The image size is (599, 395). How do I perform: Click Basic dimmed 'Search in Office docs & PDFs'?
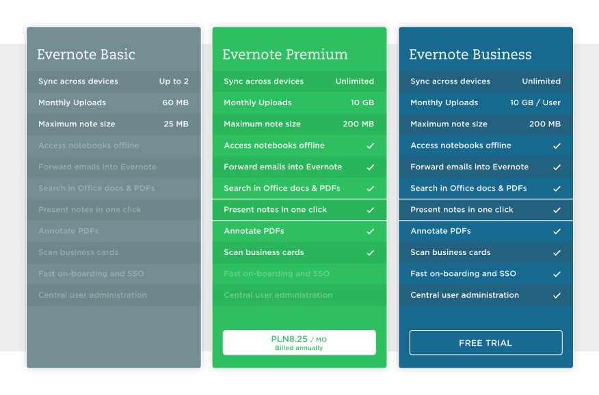point(96,188)
